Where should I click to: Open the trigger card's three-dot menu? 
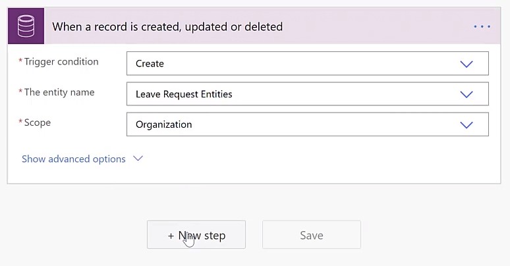482,26
